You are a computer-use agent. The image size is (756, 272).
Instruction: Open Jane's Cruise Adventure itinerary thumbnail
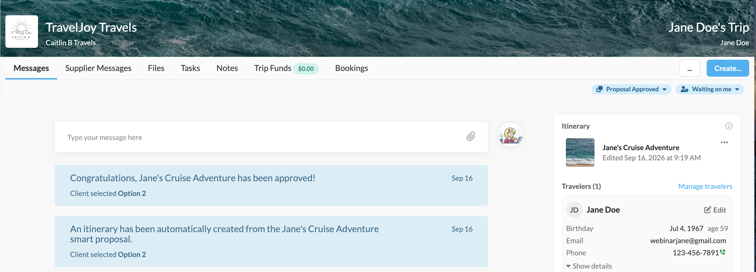pos(580,153)
